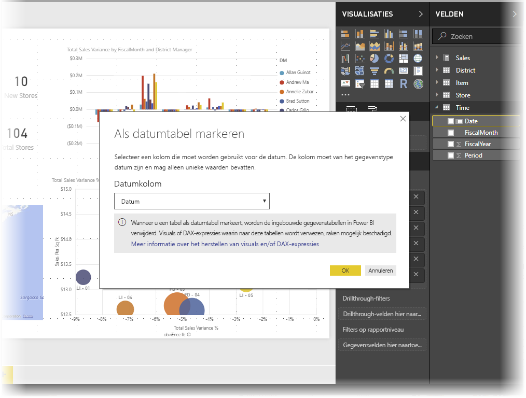Select the funnel visualization icon

375,71
